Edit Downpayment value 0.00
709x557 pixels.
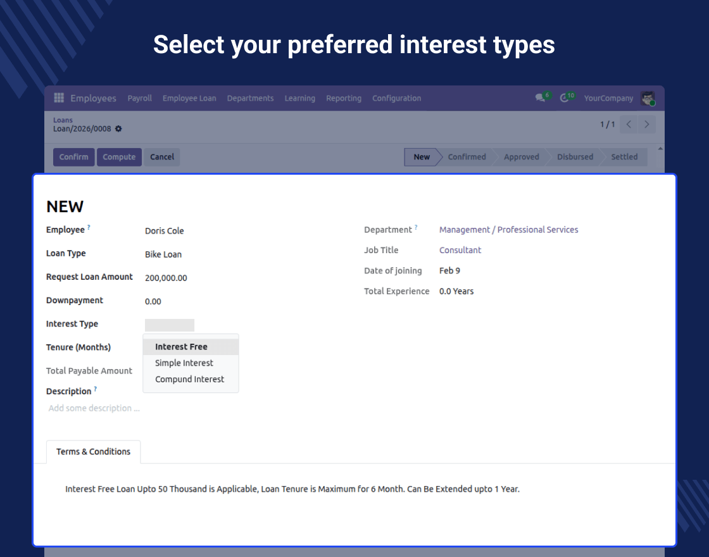[153, 301]
